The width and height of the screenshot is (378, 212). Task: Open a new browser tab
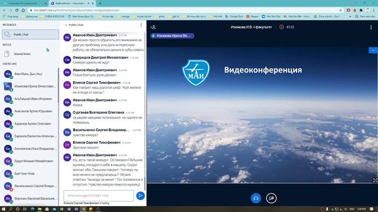[x=100, y=4]
